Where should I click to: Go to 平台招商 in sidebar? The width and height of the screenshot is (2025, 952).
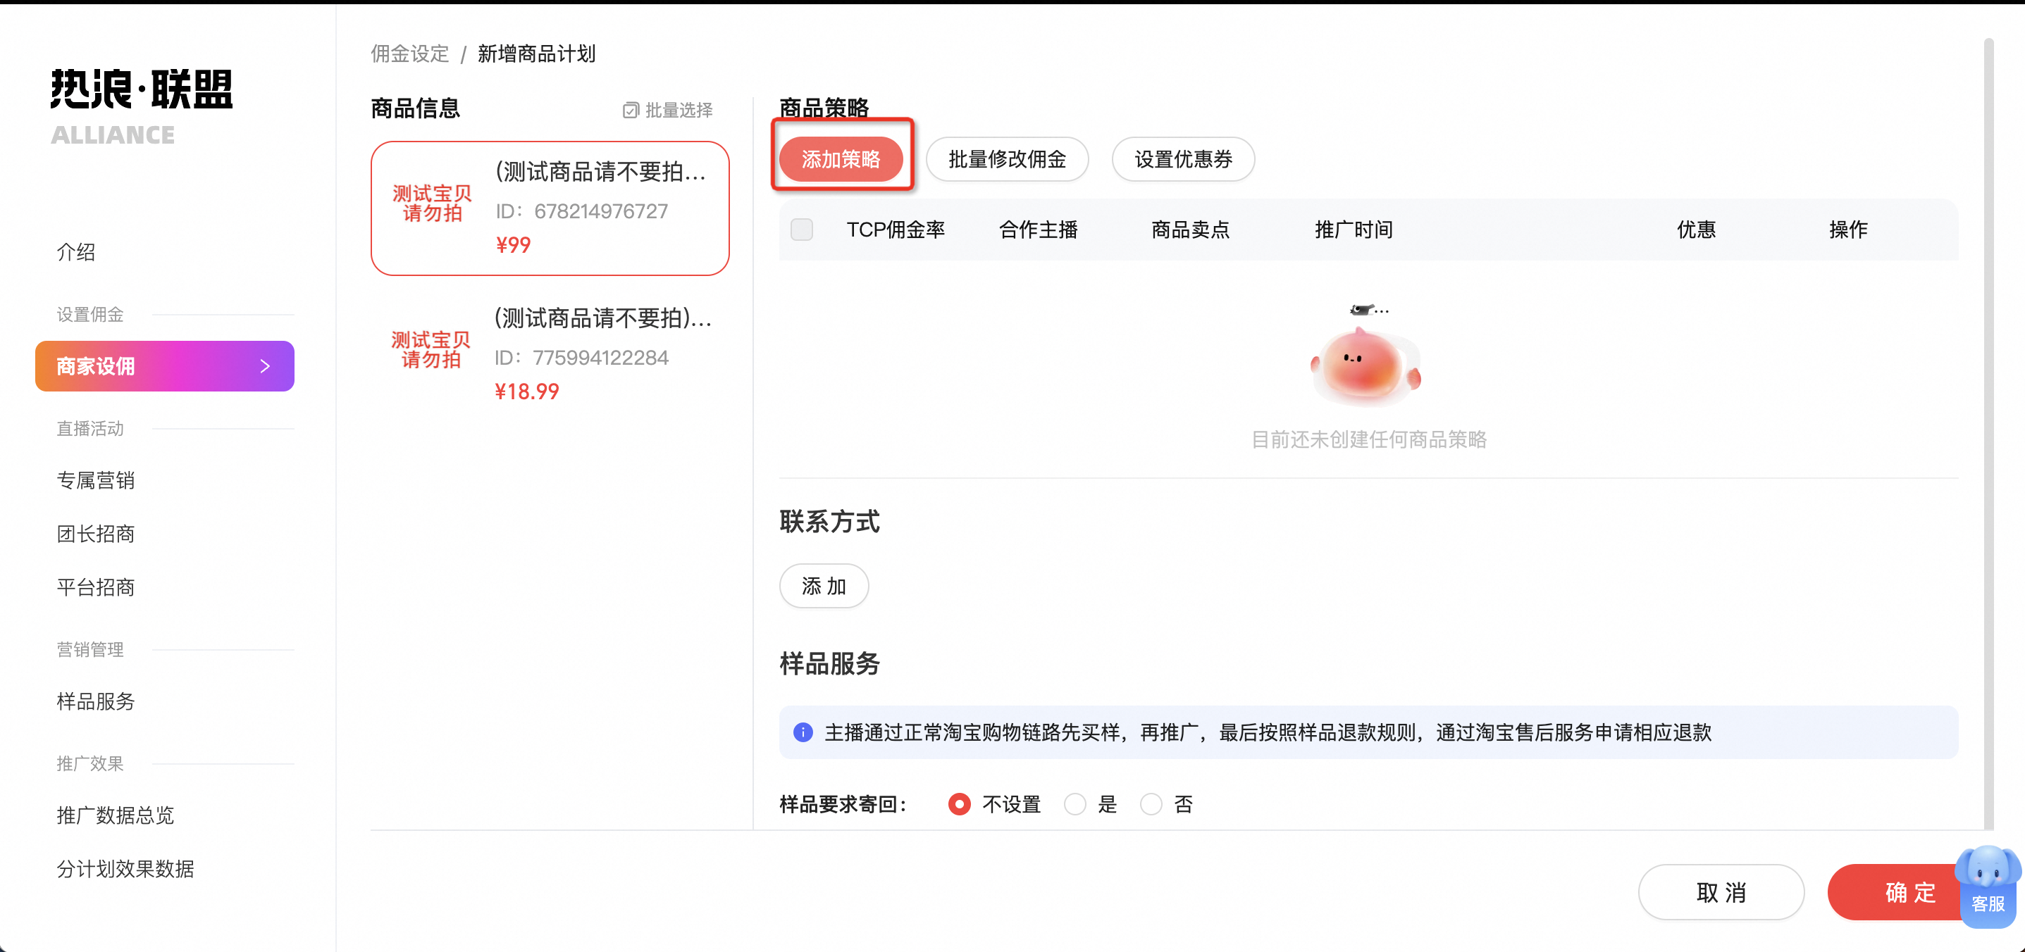pyautogui.click(x=96, y=587)
